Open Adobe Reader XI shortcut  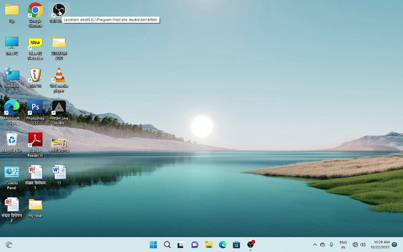35,140
